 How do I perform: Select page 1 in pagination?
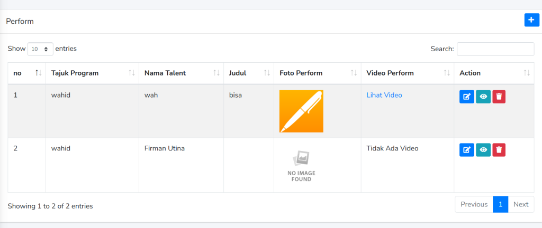pos(500,204)
